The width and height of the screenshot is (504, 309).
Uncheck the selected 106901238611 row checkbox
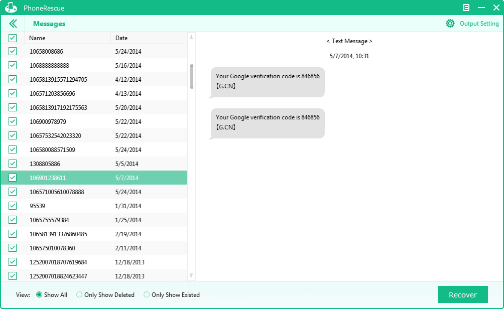[x=13, y=178]
